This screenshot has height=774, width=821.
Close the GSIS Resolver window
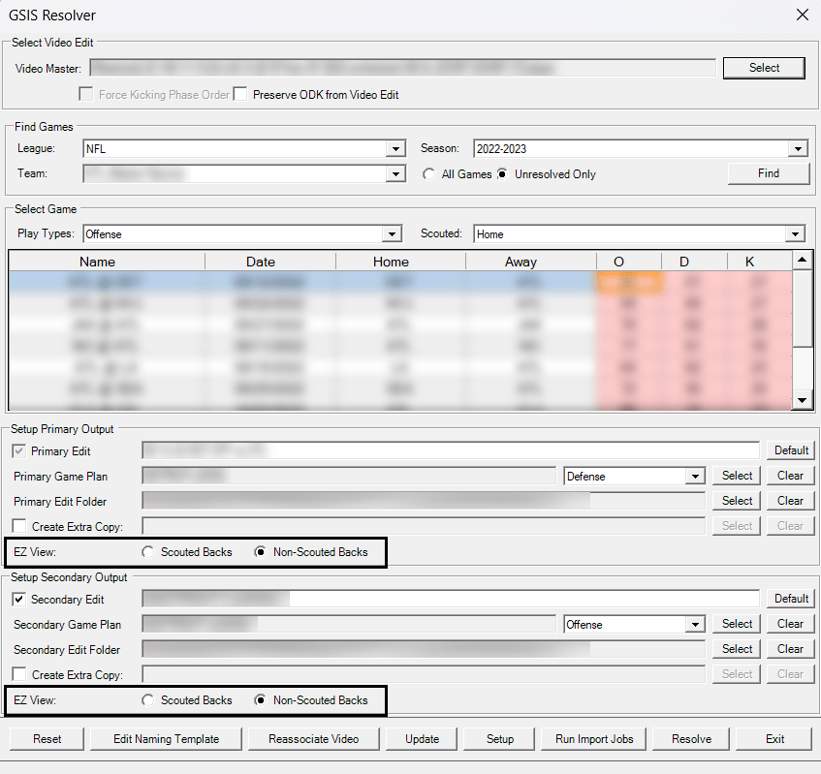[803, 15]
